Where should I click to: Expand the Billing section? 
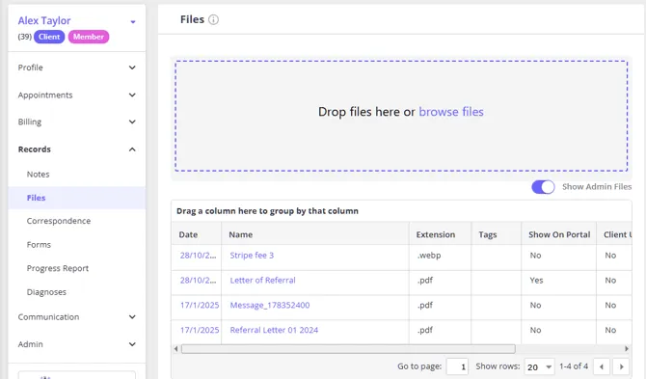click(x=76, y=122)
